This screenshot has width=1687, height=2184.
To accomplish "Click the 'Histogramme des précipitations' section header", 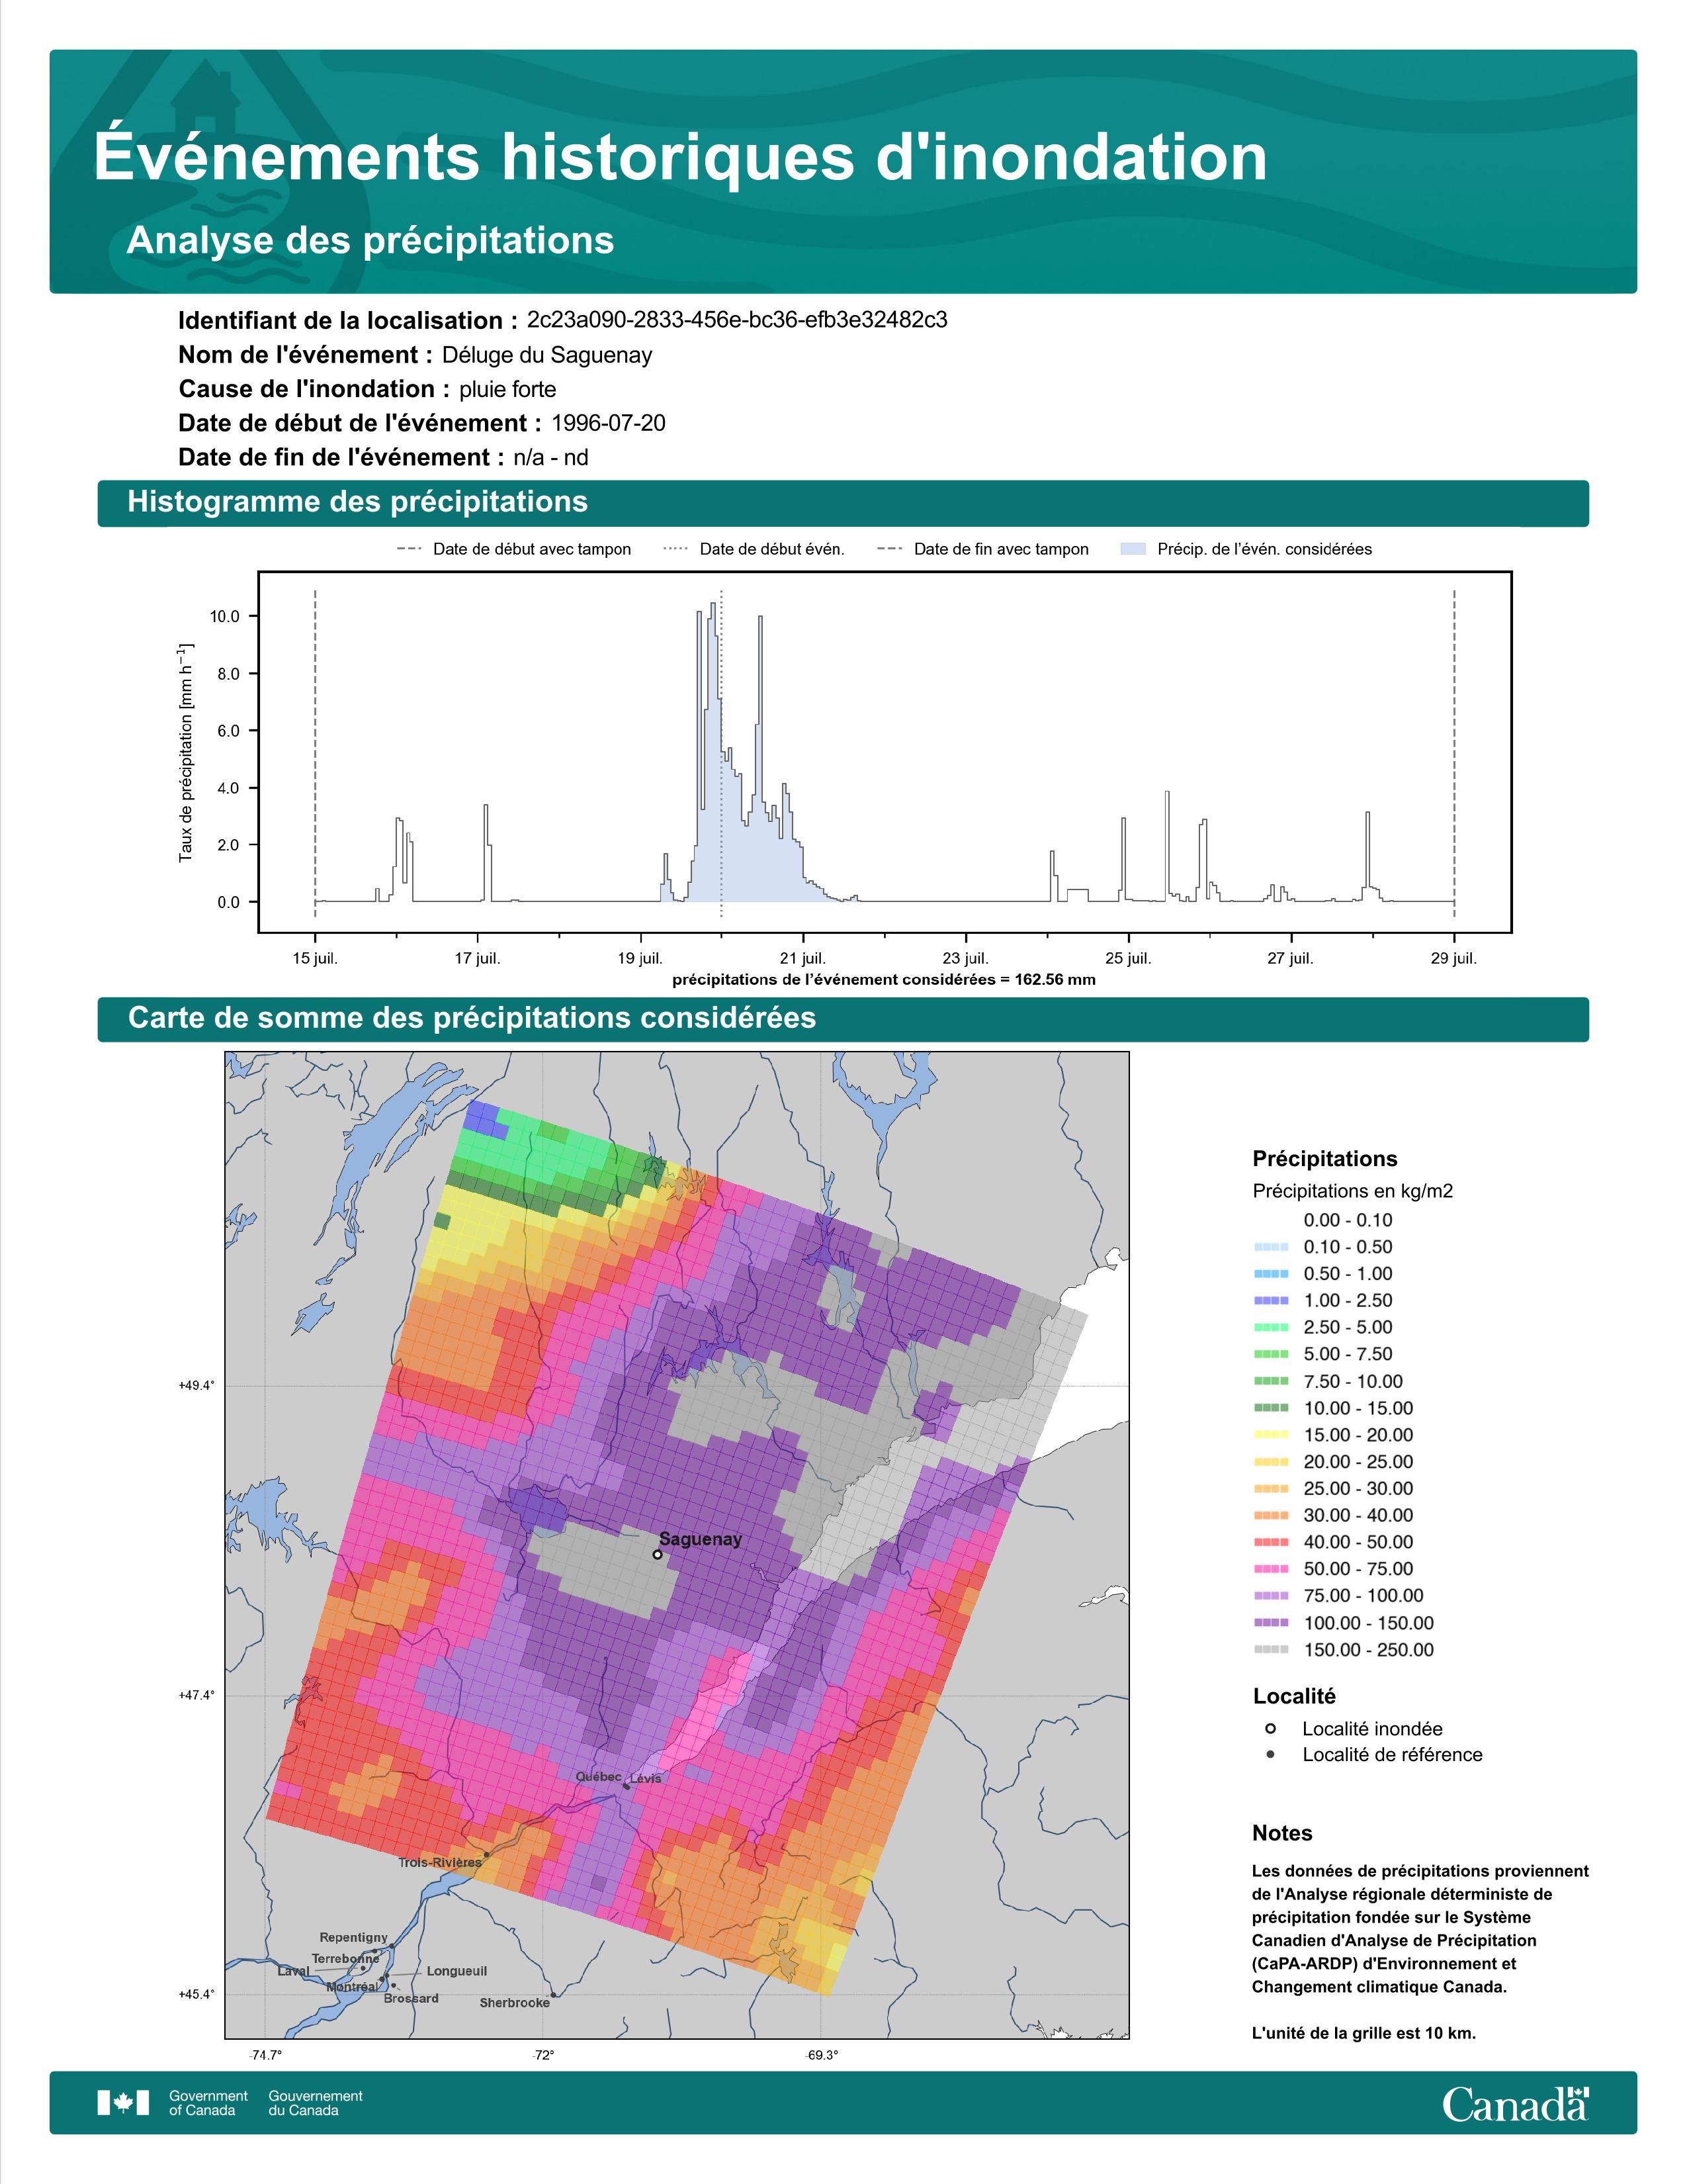I will coord(842,502).
